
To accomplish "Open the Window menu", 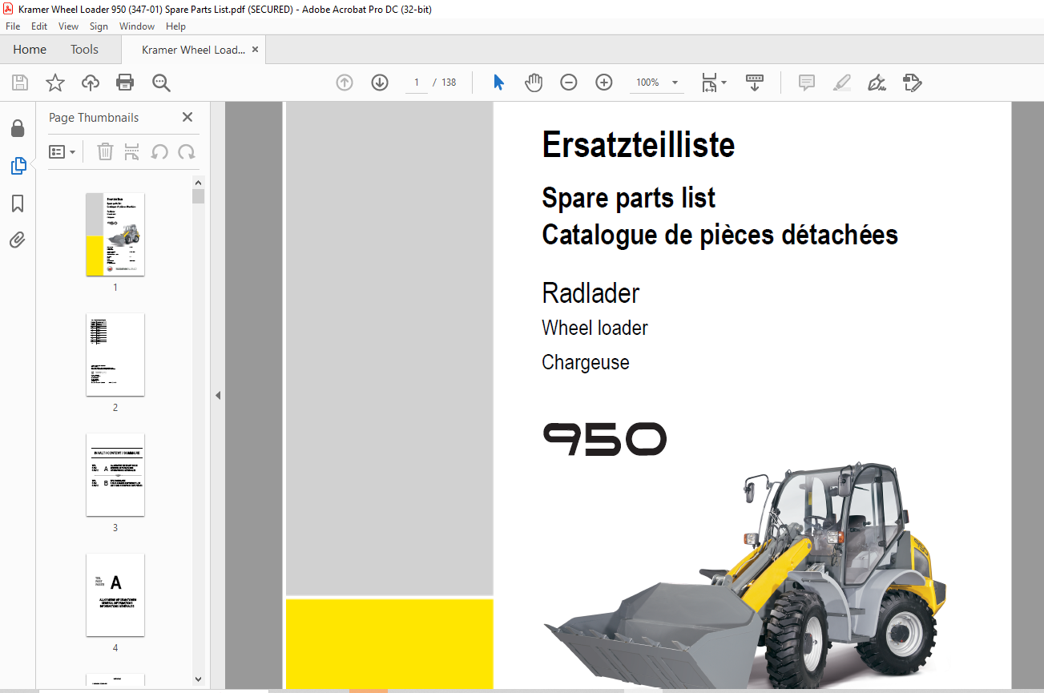I will (137, 26).
